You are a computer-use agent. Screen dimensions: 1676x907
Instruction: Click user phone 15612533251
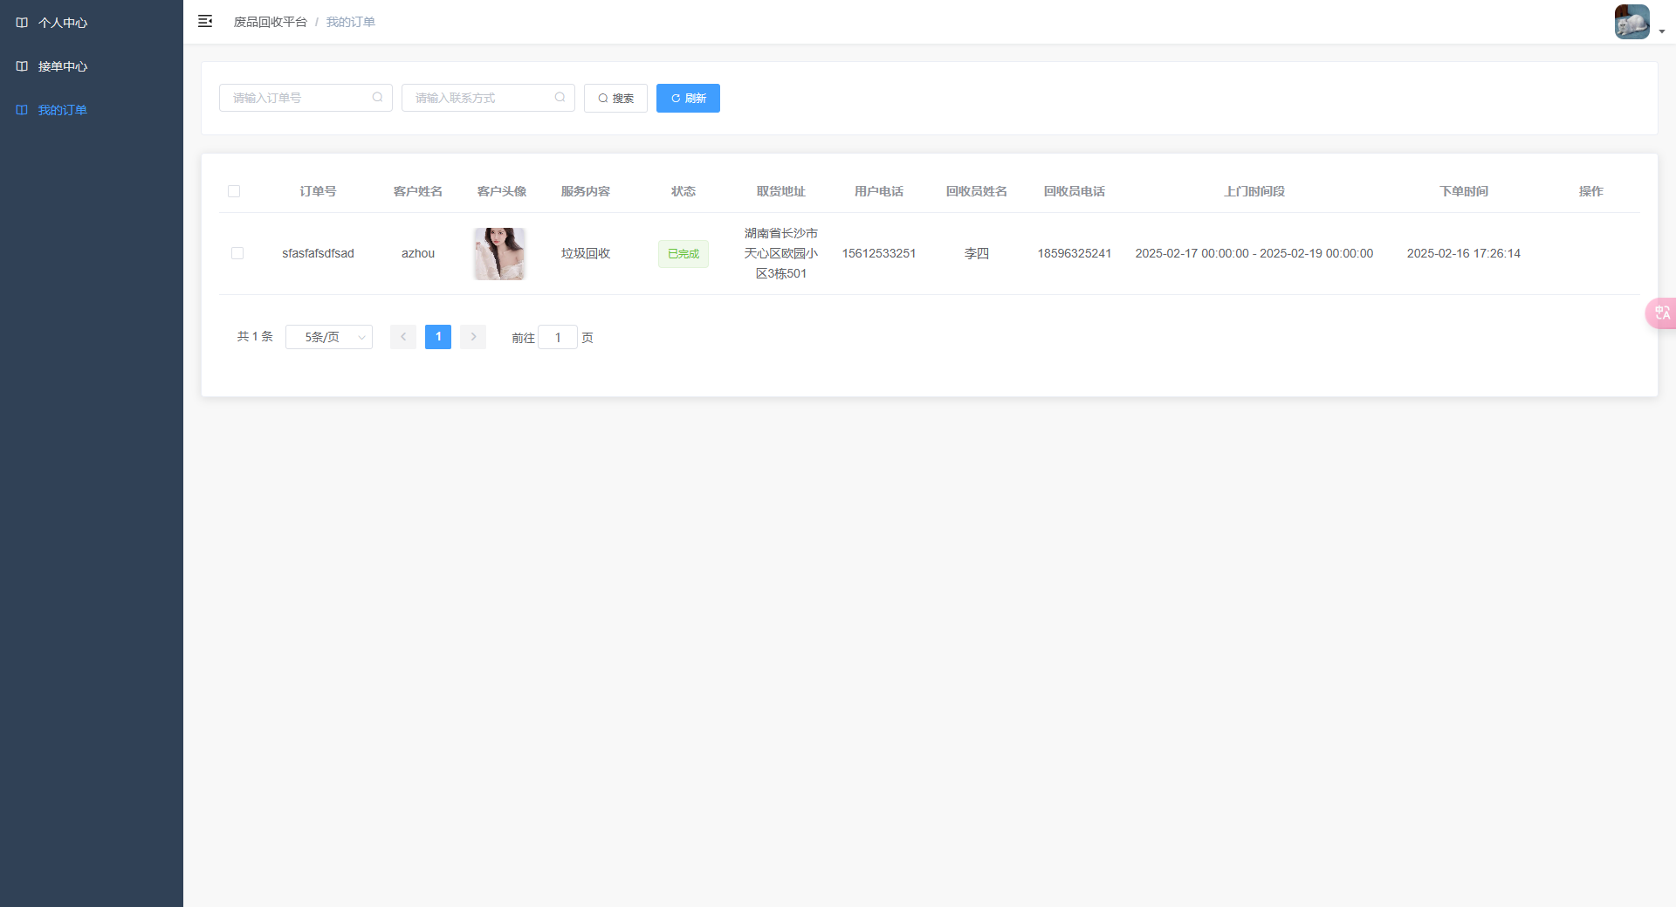(x=879, y=253)
